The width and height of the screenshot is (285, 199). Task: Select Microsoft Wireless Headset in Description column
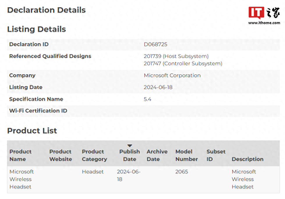(x=244, y=179)
